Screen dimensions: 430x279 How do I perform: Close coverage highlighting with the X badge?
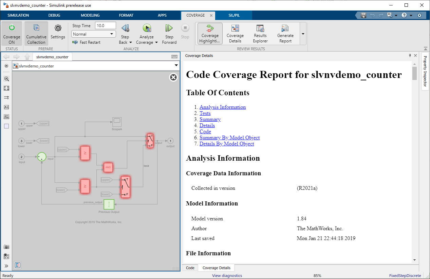(x=173, y=77)
